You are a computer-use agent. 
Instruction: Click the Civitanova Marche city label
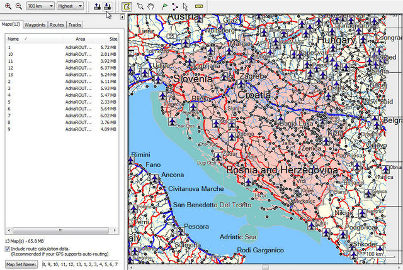pyautogui.click(x=196, y=189)
